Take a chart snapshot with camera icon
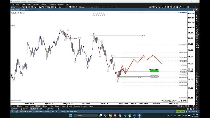210x118 pixels. point(40,7)
